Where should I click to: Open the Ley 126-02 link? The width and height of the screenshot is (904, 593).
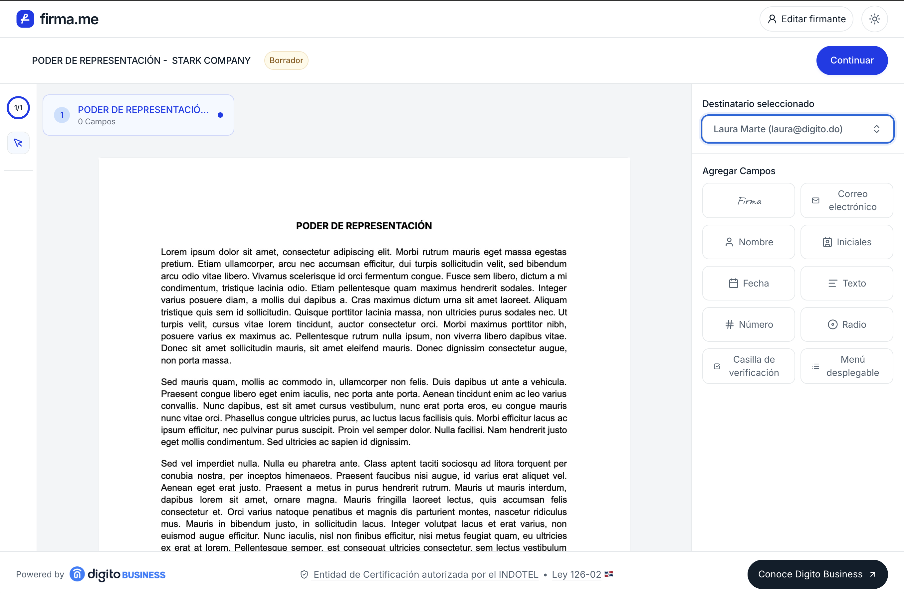[x=576, y=574]
